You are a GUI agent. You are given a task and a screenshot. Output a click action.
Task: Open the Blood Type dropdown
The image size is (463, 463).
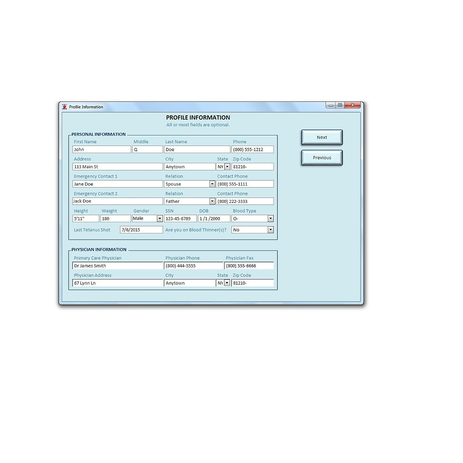(x=270, y=219)
